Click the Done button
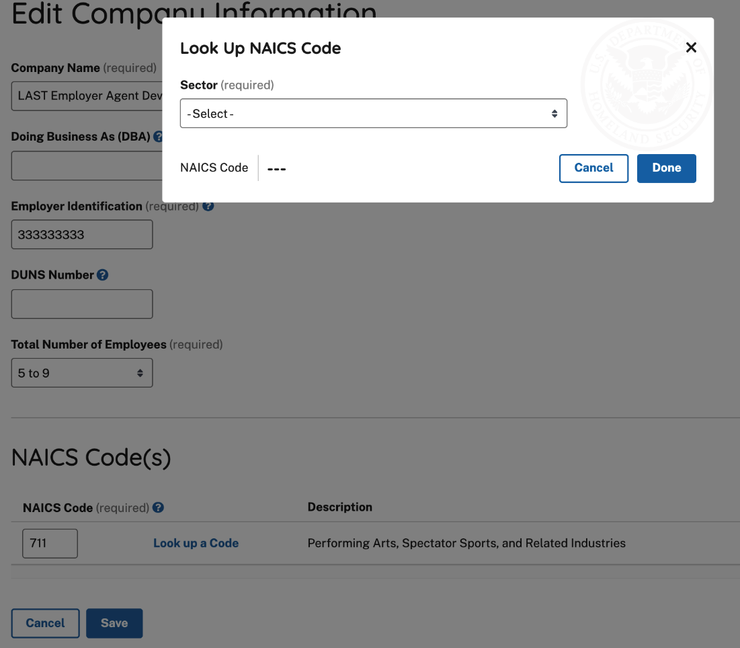Viewport: 740px width, 648px height. pos(666,168)
